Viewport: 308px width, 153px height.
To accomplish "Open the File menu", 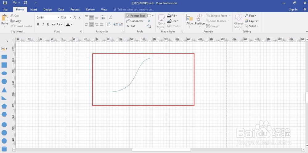I will click(6, 10).
